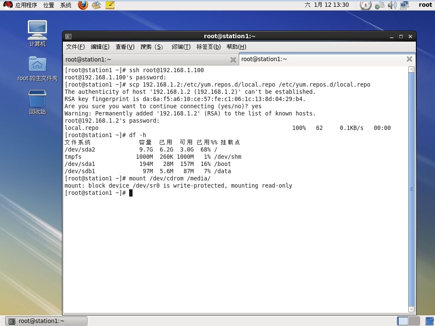Click the root user label in panel

pyautogui.click(x=425, y=5)
